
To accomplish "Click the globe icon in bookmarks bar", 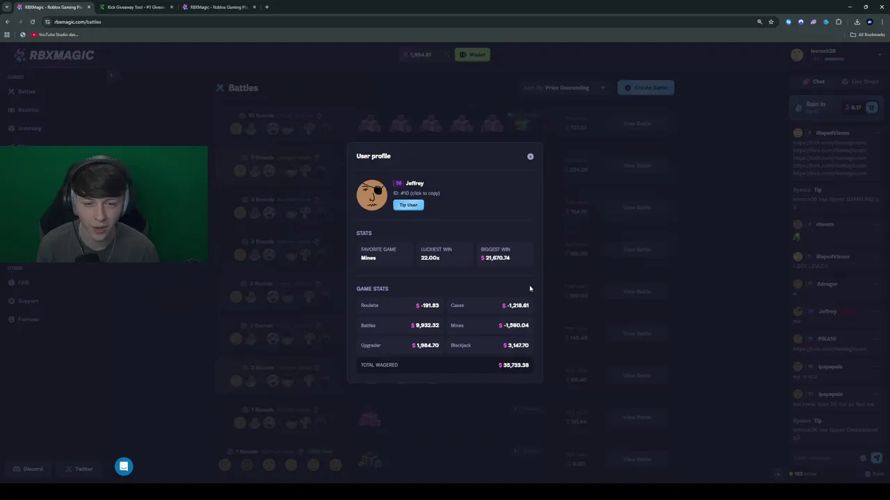I will click(x=23, y=35).
